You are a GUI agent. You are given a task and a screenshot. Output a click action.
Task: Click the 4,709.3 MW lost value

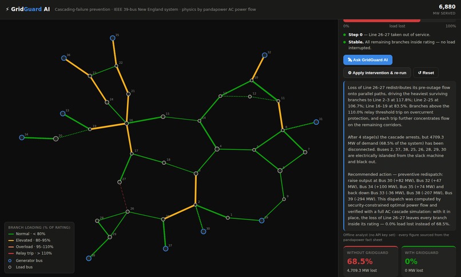361,270
